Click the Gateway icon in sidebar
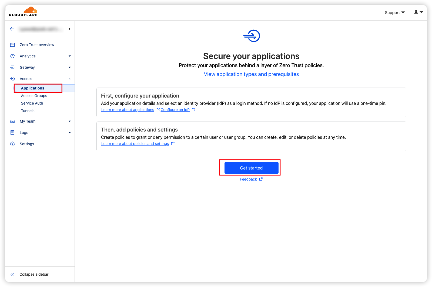 12,67
